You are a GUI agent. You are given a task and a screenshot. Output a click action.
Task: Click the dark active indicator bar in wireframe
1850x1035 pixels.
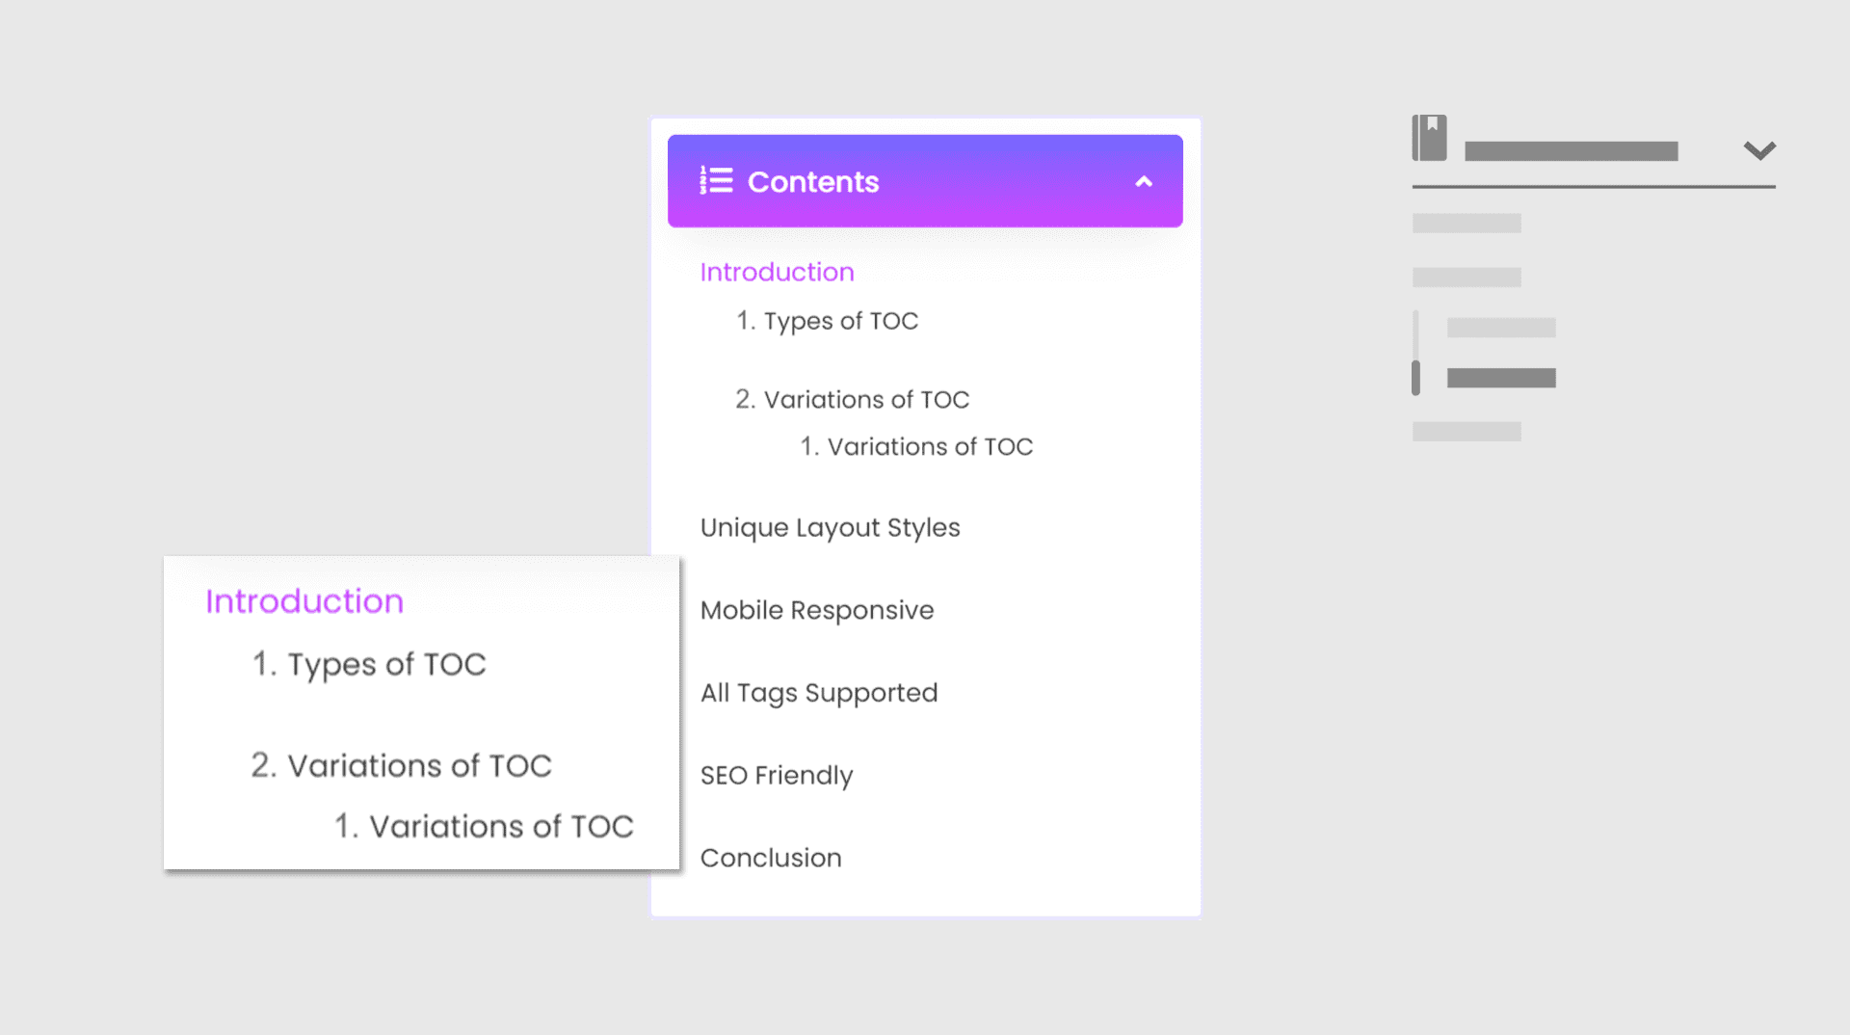click(1415, 378)
